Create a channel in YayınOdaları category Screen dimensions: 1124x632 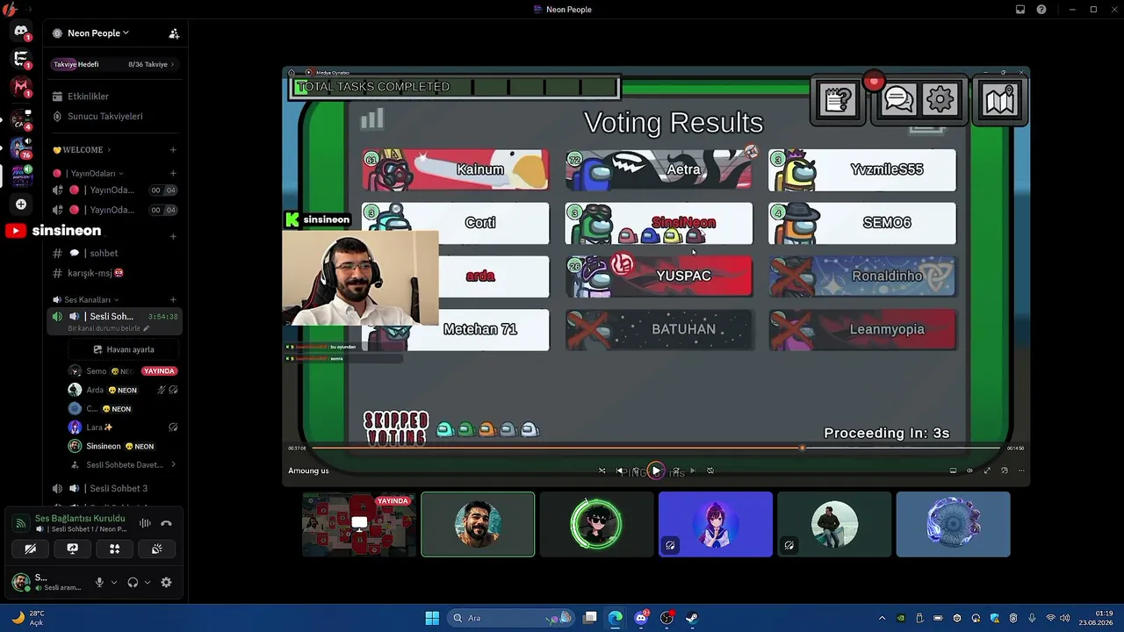point(173,174)
